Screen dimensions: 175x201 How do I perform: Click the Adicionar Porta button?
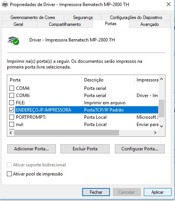pyautogui.click(x=32, y=149)
